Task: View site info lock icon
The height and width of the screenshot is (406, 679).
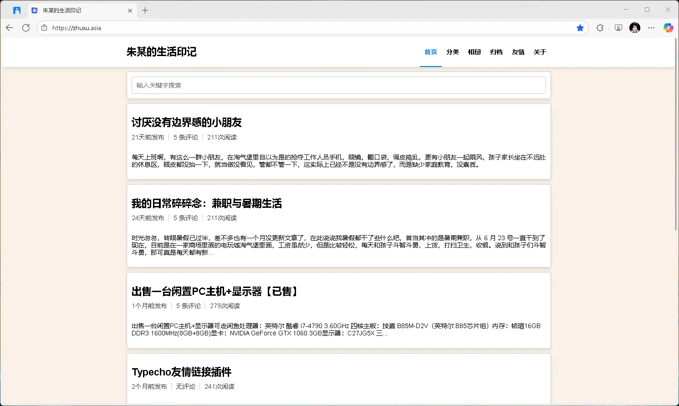Action: (x=44, y=28)
